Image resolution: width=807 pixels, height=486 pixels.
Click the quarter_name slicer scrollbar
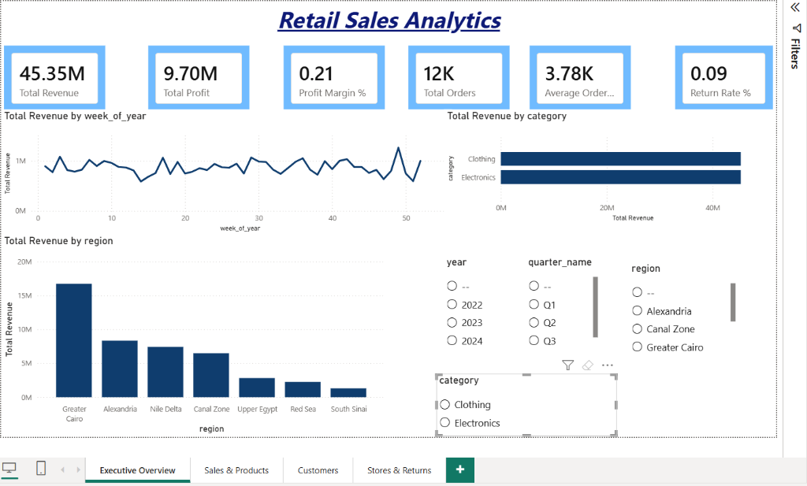click(x=596, y=307)
